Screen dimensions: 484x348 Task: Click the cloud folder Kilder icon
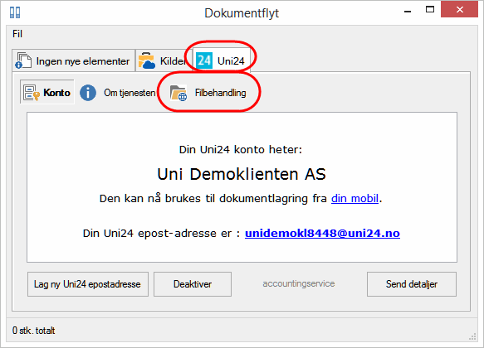pyautogui.click(x=147, y=60)
